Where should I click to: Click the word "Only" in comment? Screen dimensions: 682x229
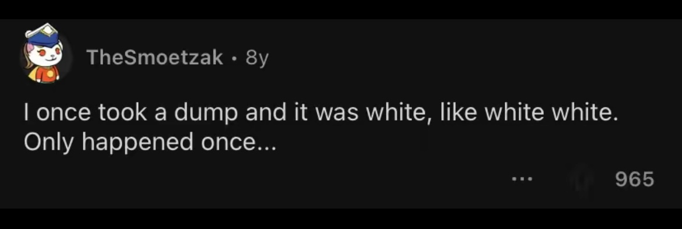point(50,143)
